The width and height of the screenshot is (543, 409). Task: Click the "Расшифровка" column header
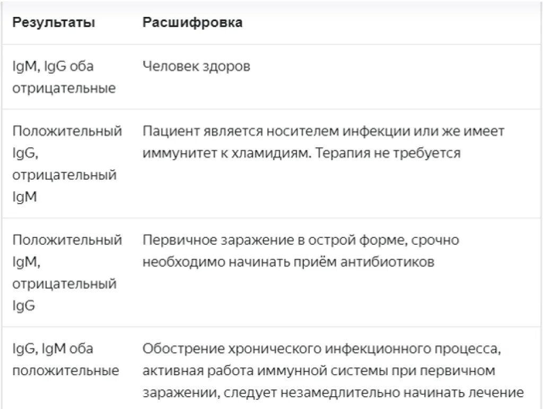192,23
